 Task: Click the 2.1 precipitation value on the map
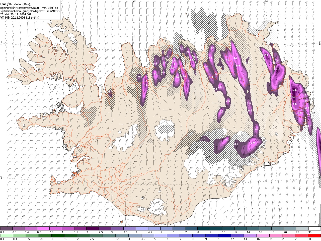[x=266, y=55]
